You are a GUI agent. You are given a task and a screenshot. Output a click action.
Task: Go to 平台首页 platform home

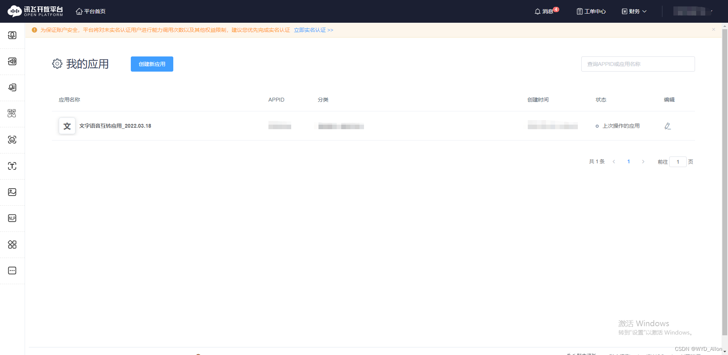pos(91,11)
